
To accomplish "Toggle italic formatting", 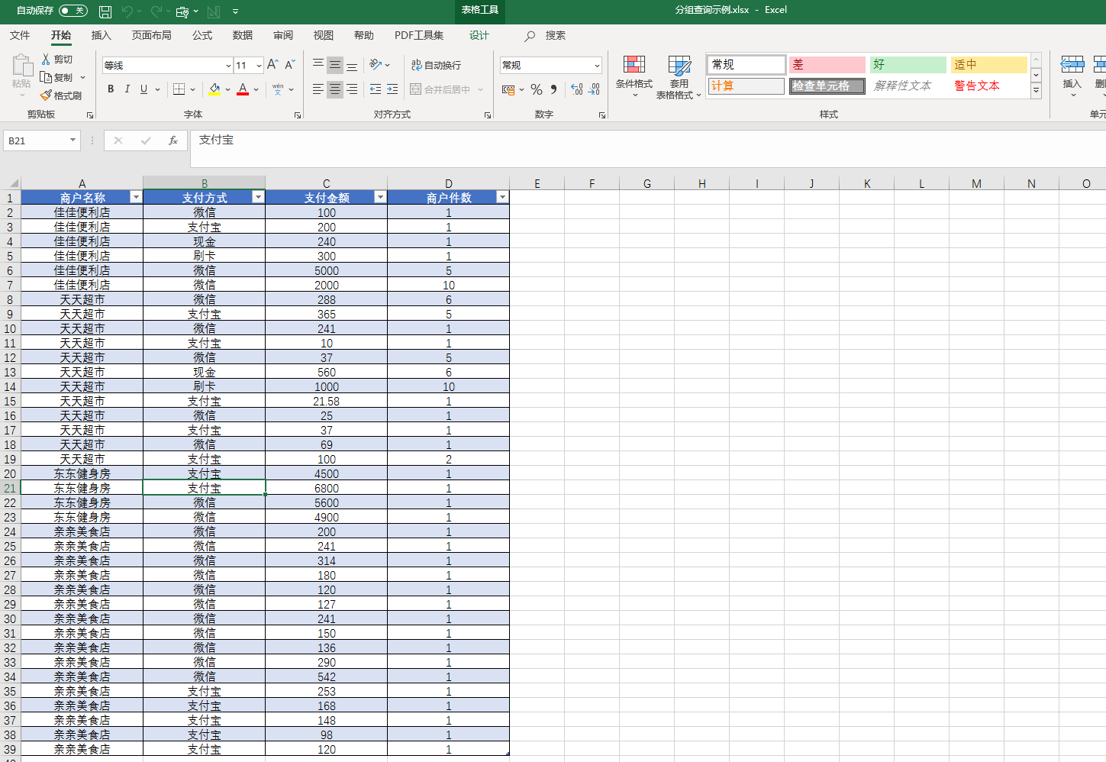I will 127,89.
